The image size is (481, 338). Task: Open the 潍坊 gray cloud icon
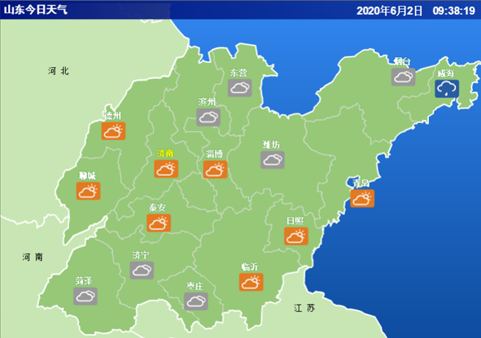[x=272, y=159]
